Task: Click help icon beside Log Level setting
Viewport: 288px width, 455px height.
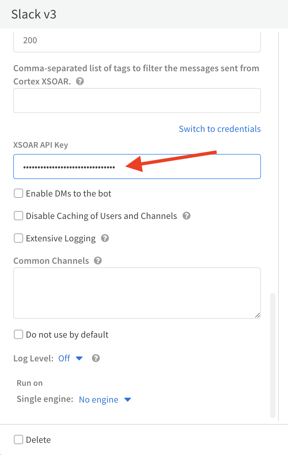Action: click(96, 358)
